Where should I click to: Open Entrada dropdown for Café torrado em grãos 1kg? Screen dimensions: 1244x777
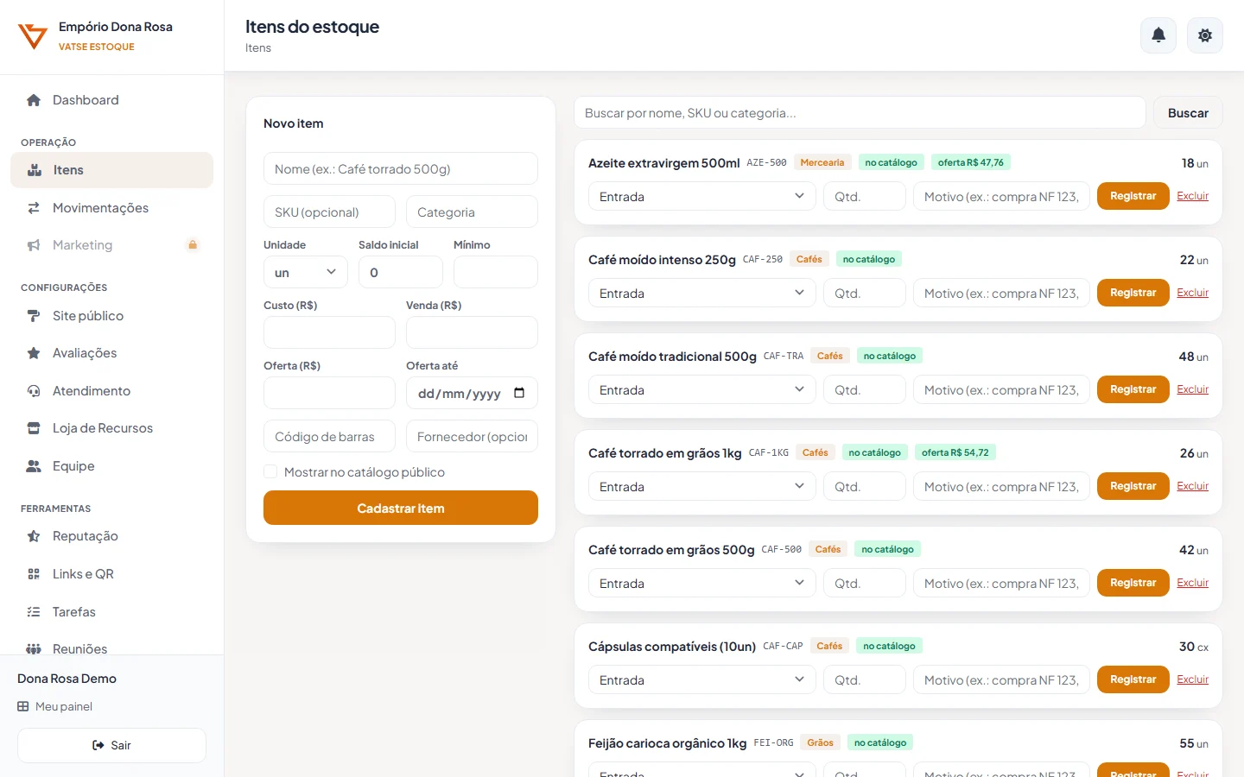[701, 486]
